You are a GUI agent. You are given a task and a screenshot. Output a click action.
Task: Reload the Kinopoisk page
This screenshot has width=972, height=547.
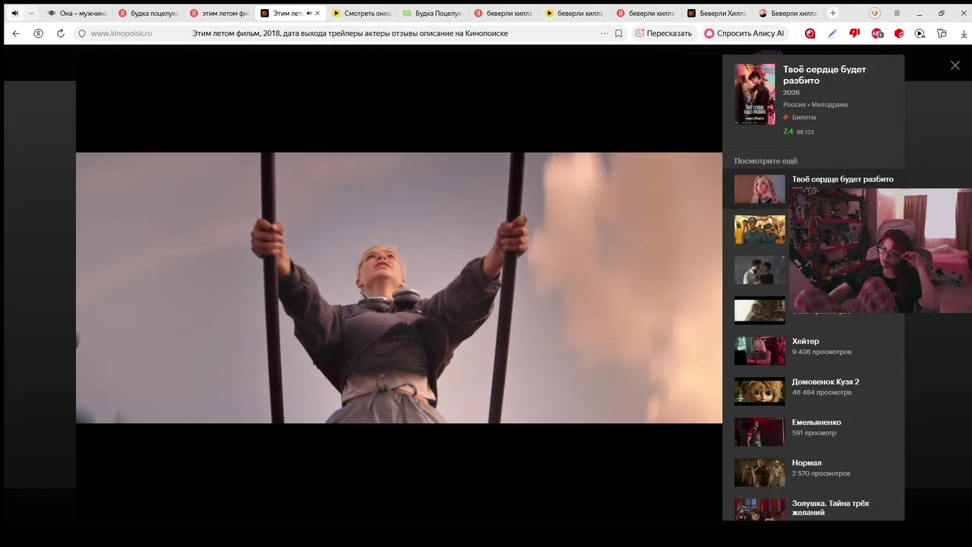[x=61, y=33]
